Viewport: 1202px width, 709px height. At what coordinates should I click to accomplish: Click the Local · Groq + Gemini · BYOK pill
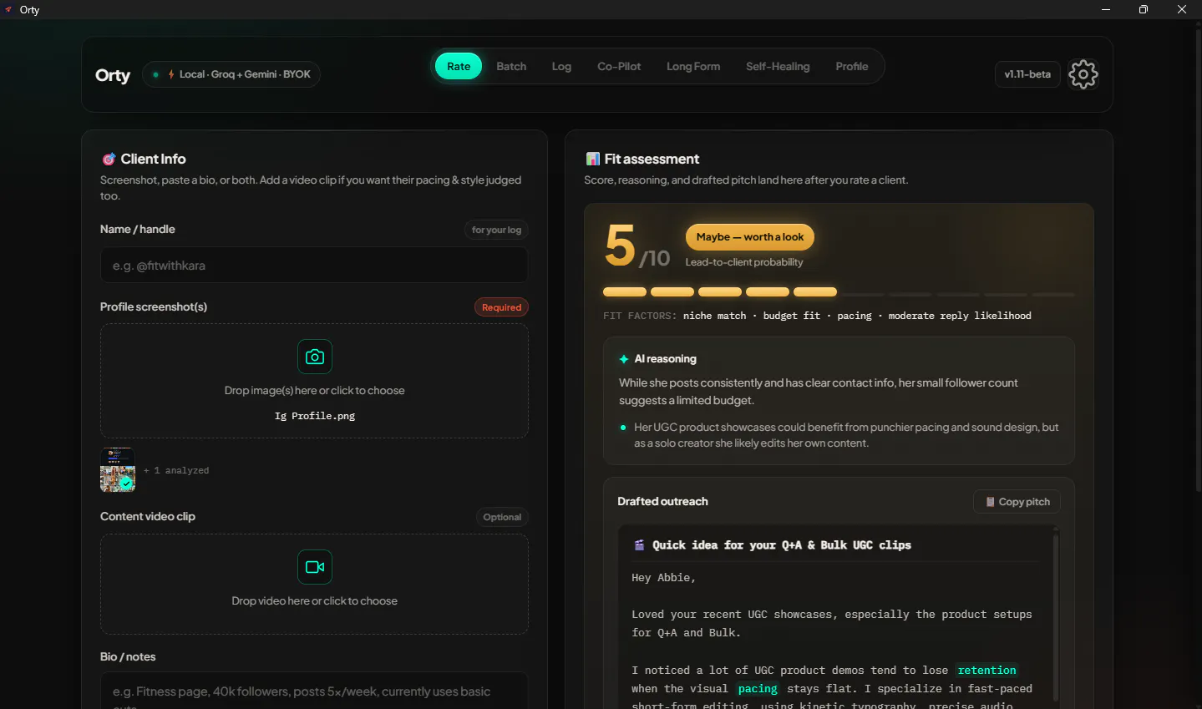click(x=231, y=74)
